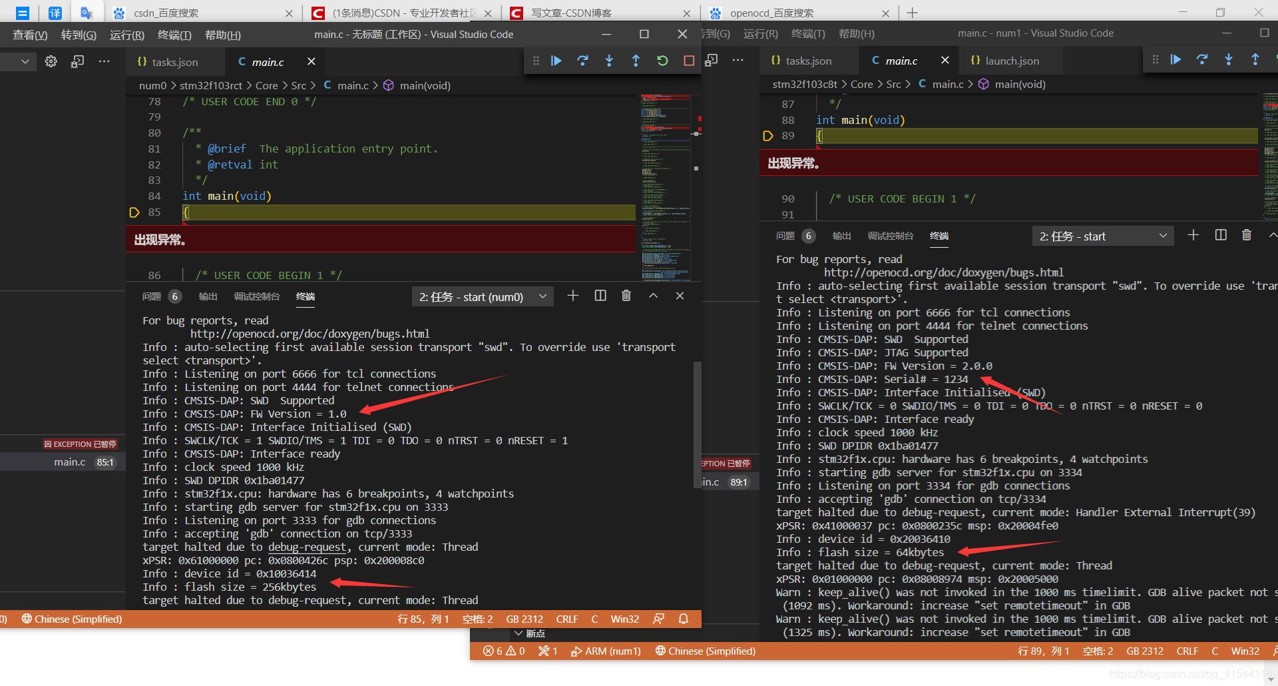
Task: Stop debugging with red square icon
Action: 688,61
